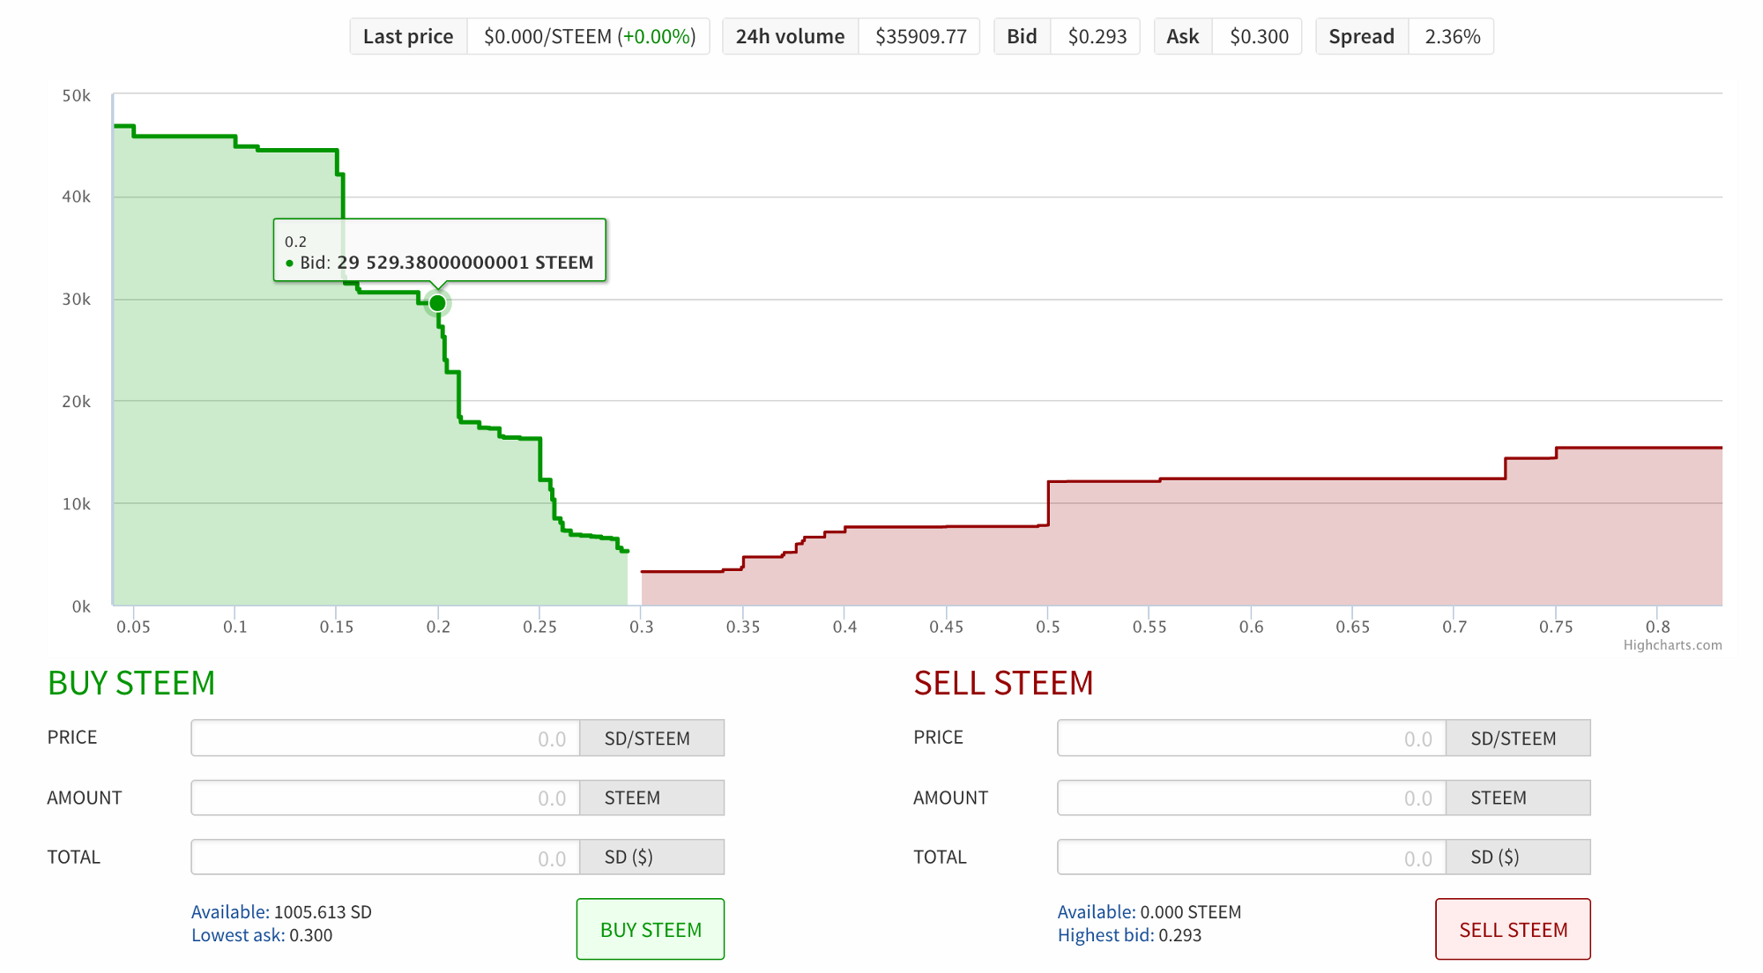Image resolution: width=1763 pixels, height=973 pixels.
Task: Click the Lowest ask 0.300 link
Action: [262, 935]
